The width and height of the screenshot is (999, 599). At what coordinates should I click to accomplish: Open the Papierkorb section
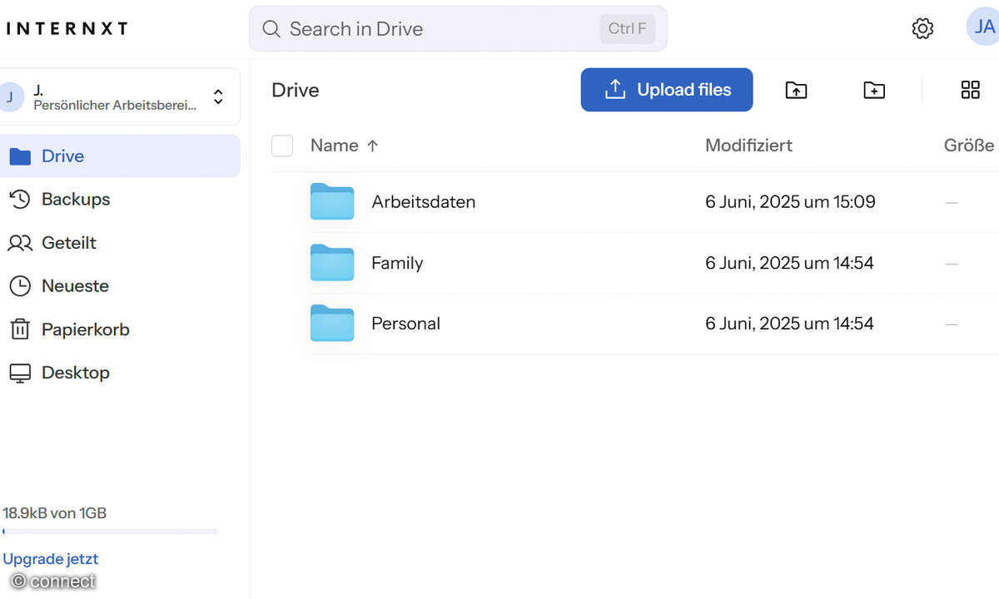tap(86, 329)
